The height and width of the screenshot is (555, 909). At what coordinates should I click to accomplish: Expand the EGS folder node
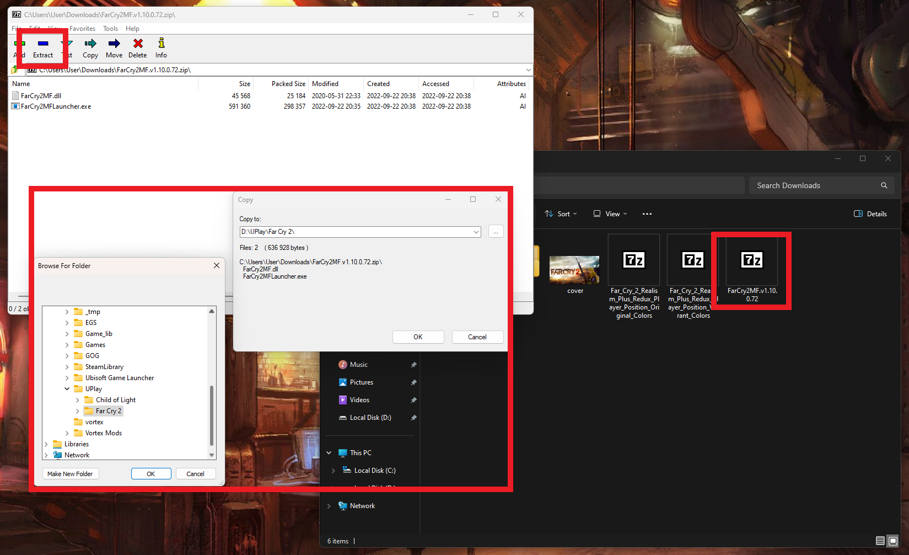67,323
